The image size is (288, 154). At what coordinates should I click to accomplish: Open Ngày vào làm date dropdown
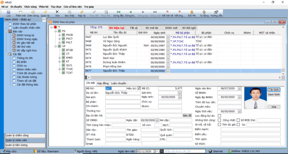tap(239, 89)
